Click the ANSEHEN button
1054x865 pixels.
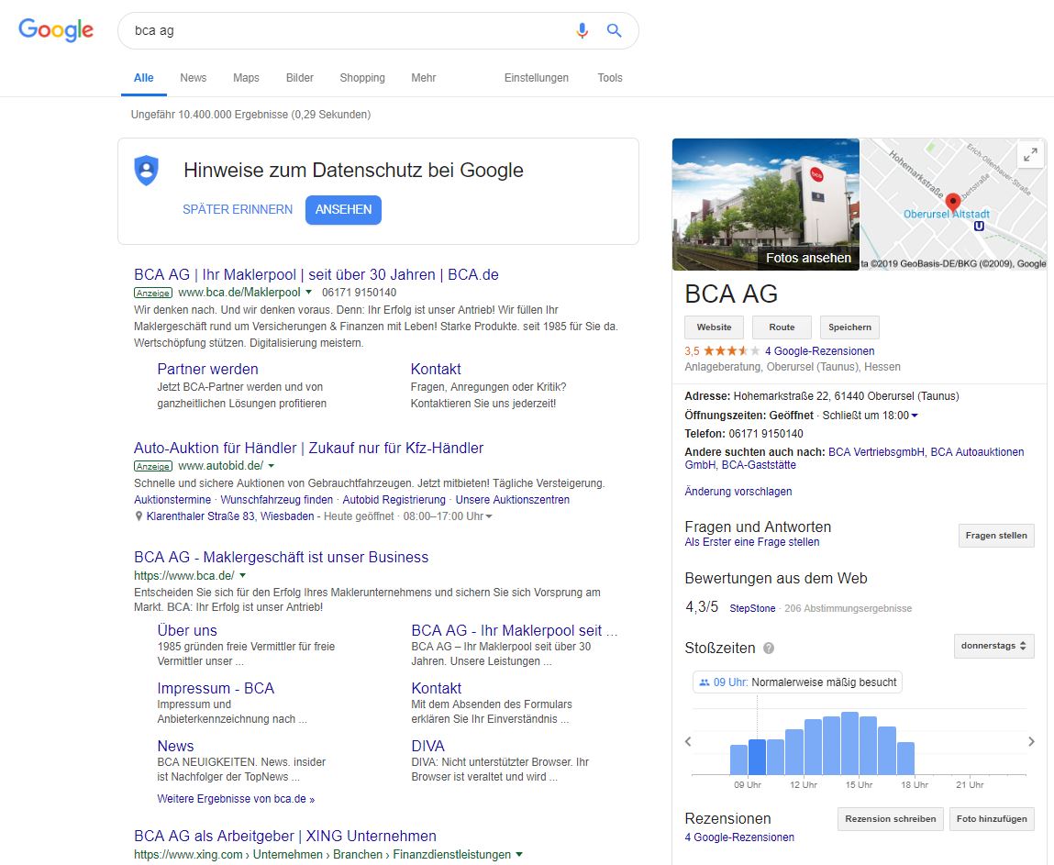[343, 210]
